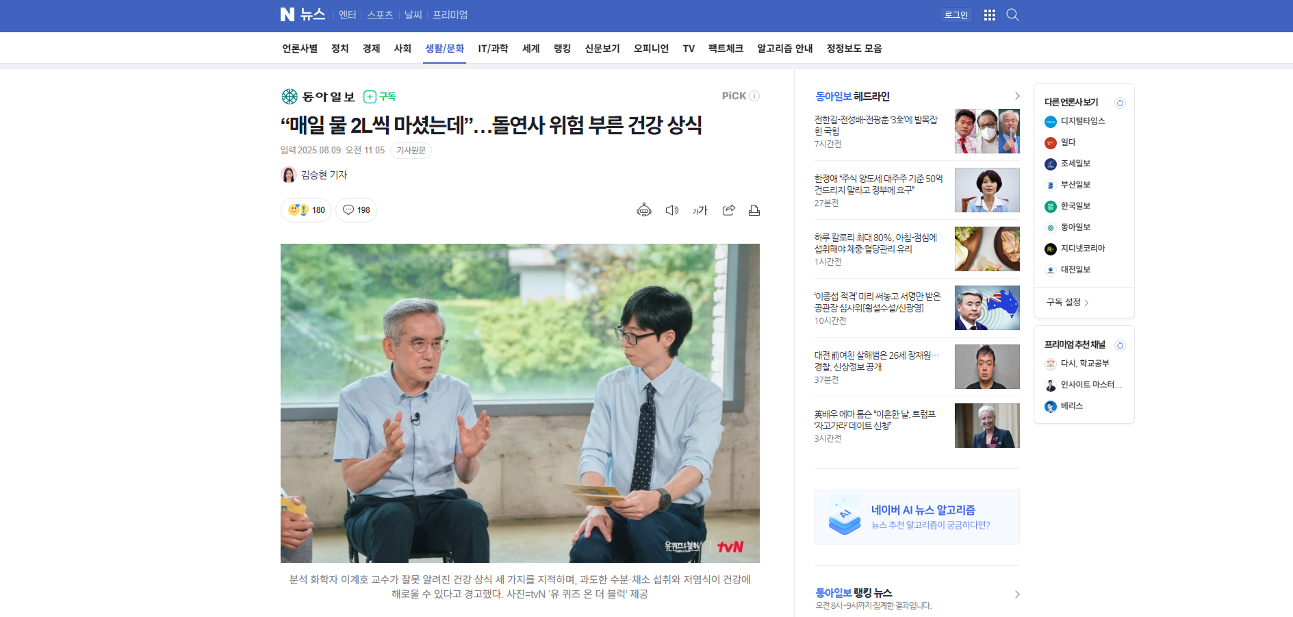Play article audio with speaker icon
The width and height of the screenshot is (1293, 617).
[671, 210]
